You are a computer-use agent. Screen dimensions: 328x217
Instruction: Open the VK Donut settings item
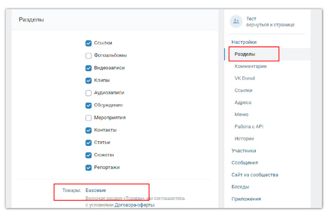coord(245,78)
